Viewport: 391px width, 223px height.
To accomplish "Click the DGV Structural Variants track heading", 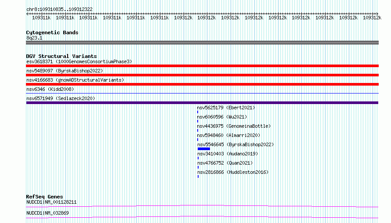I will [x=62, y=56].
